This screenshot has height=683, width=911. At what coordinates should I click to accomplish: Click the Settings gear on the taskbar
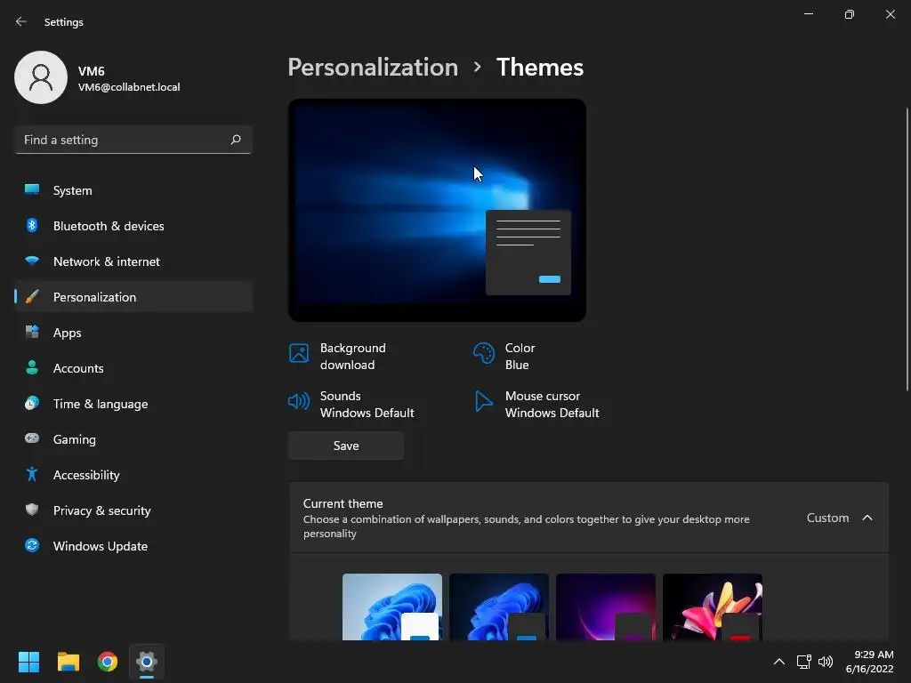(x=147, y=662)
